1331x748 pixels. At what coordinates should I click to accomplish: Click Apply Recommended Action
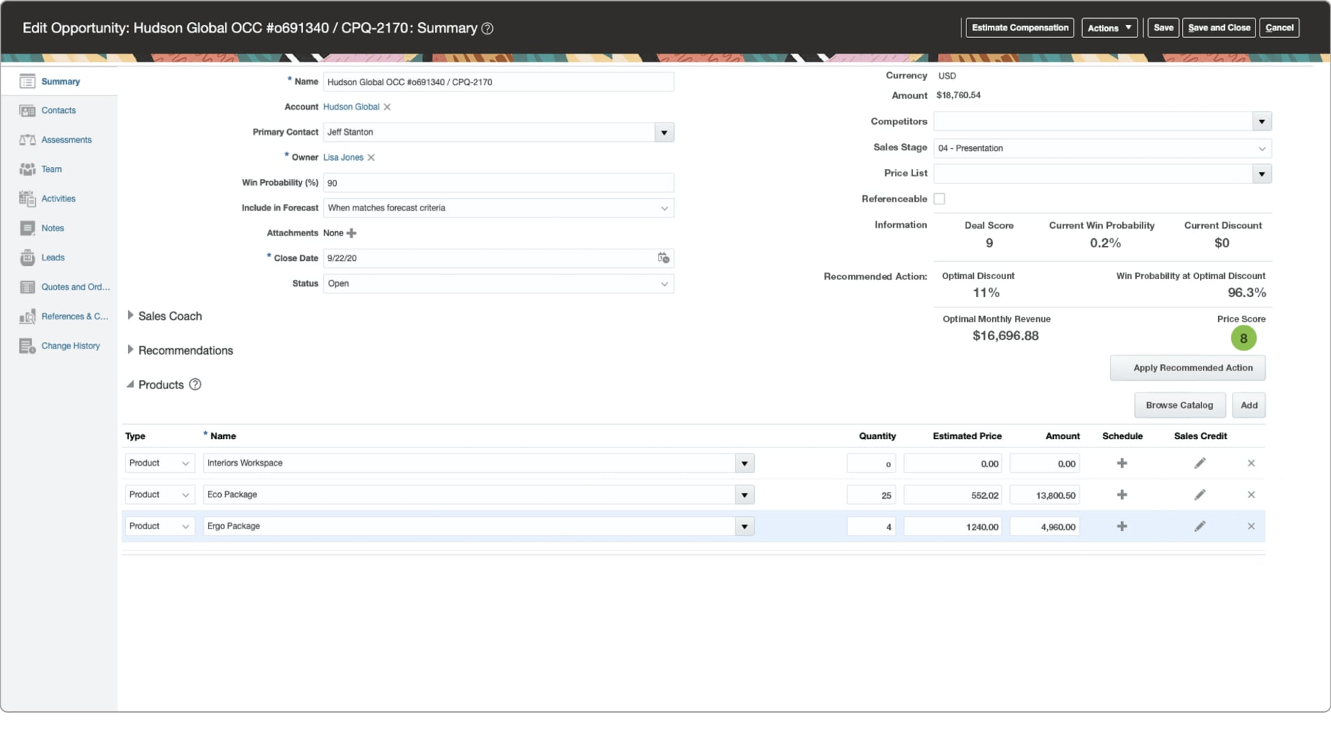click(x=1188, y=368)
